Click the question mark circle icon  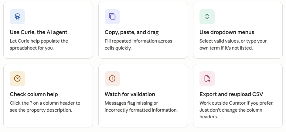point(17,78)
